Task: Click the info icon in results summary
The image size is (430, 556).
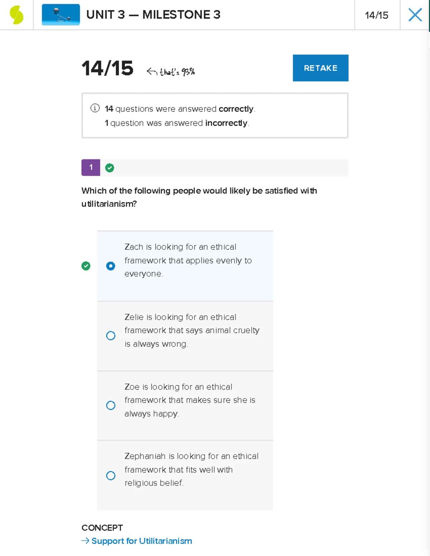Action: coord(95,108)
